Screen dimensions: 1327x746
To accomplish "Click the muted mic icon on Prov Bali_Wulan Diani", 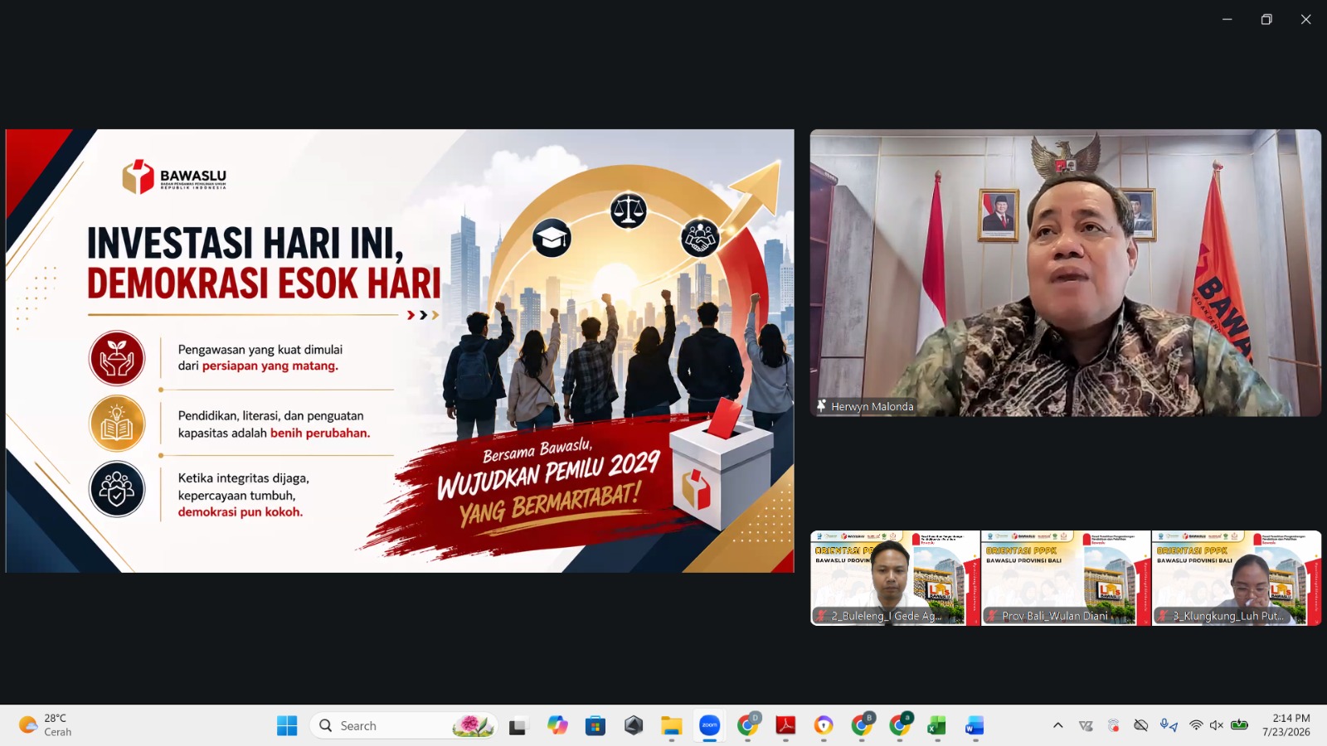I will coord(992,616).
